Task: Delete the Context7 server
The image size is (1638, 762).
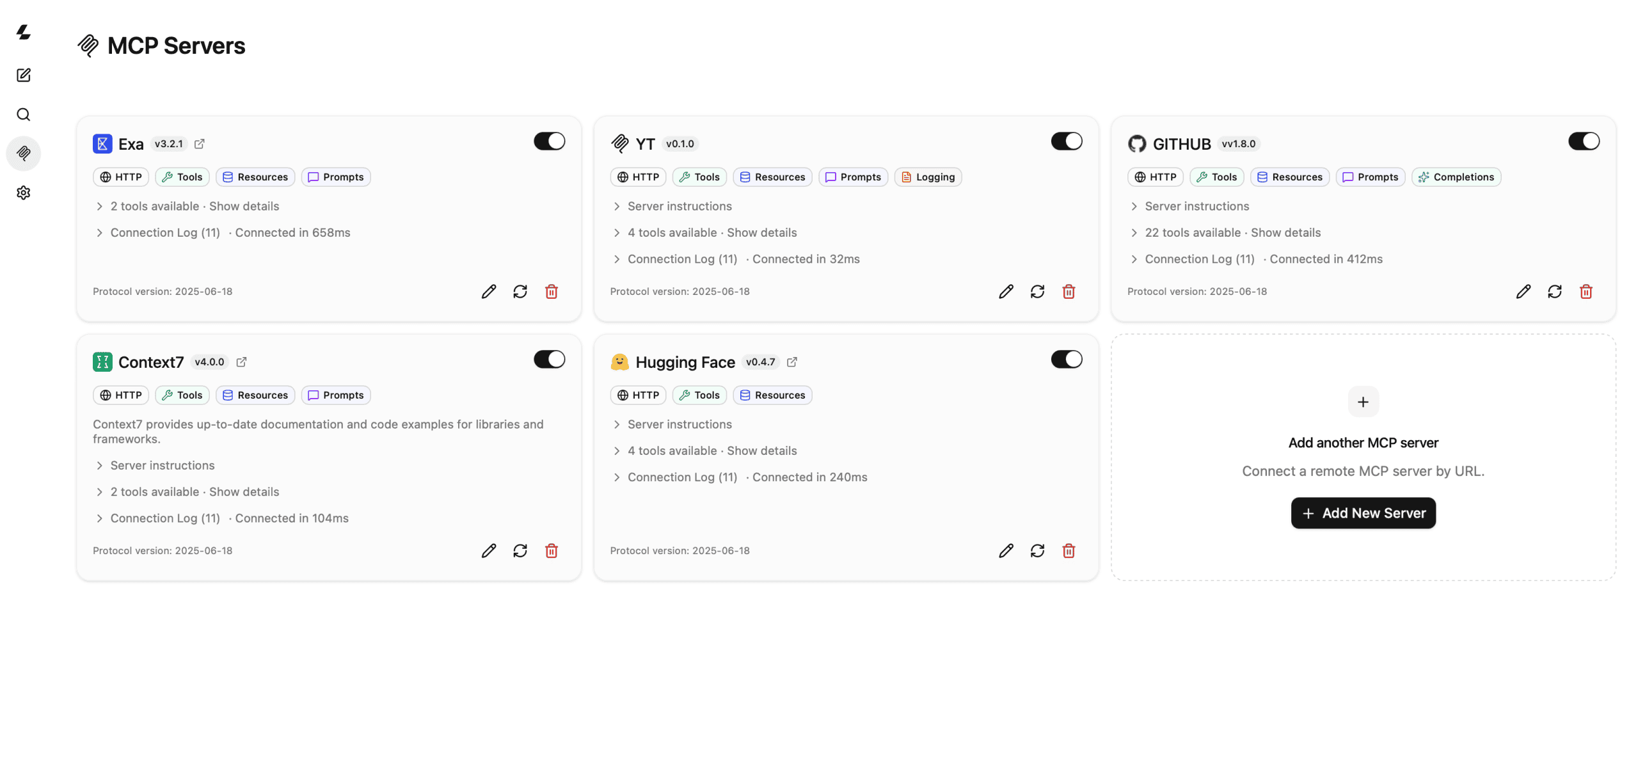Action: click(x=552, y=551)
